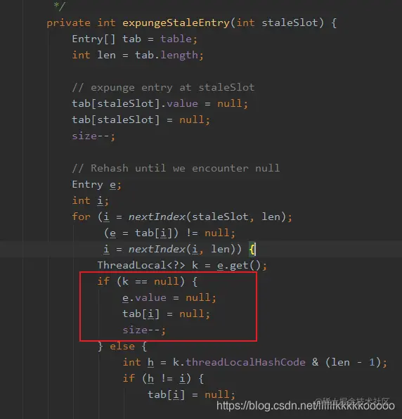This screenshot has height=419, width=402.
Task: Click the blog.csdn.net watermark URL
Action: click(306, 406)
